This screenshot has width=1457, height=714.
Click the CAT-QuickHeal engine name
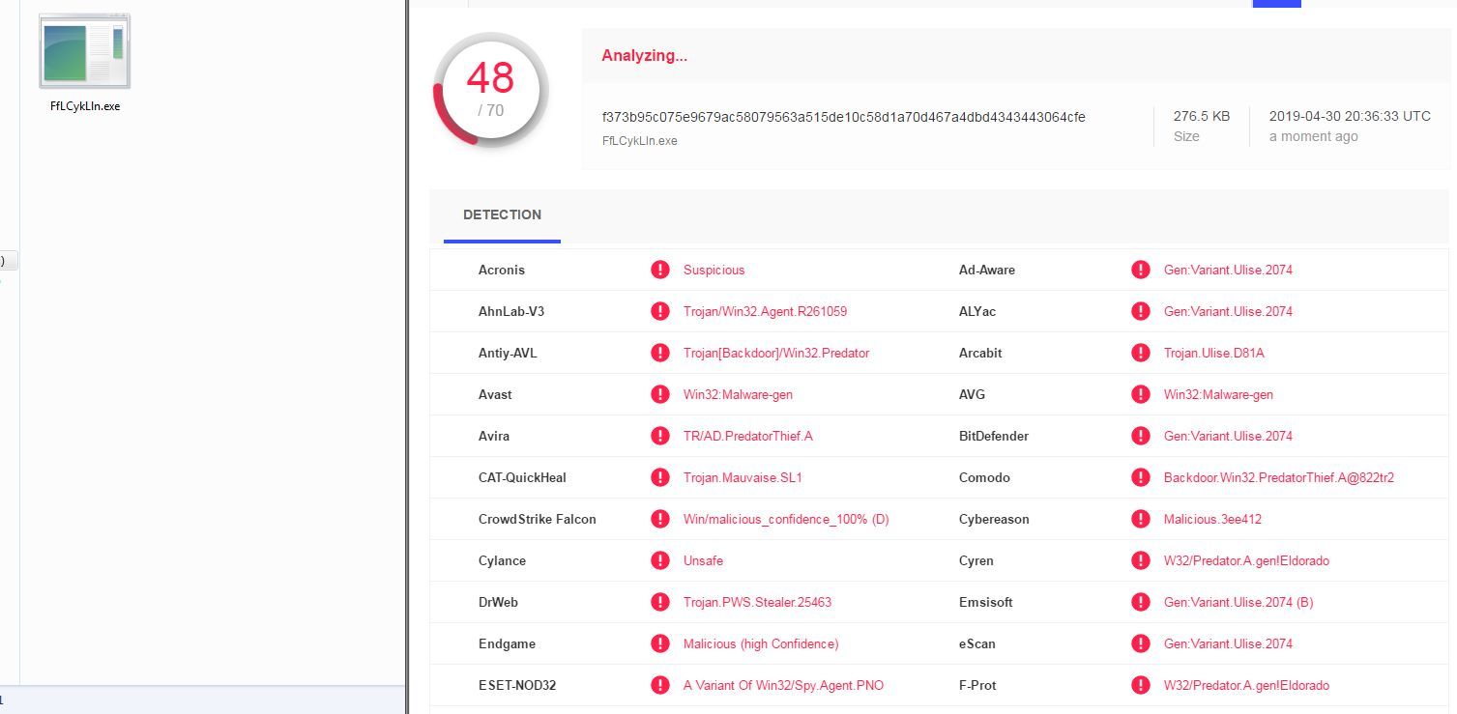tap(522, 478)
